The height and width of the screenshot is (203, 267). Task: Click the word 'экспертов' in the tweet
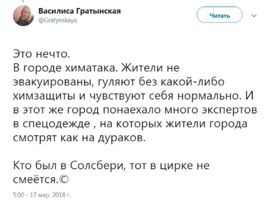click(x=230, y=111)
